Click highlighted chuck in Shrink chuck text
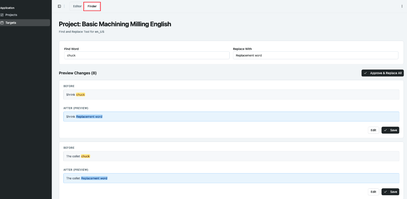Viewport: 407px width, 199px height. pyautogui.click(x=81, y=95)
